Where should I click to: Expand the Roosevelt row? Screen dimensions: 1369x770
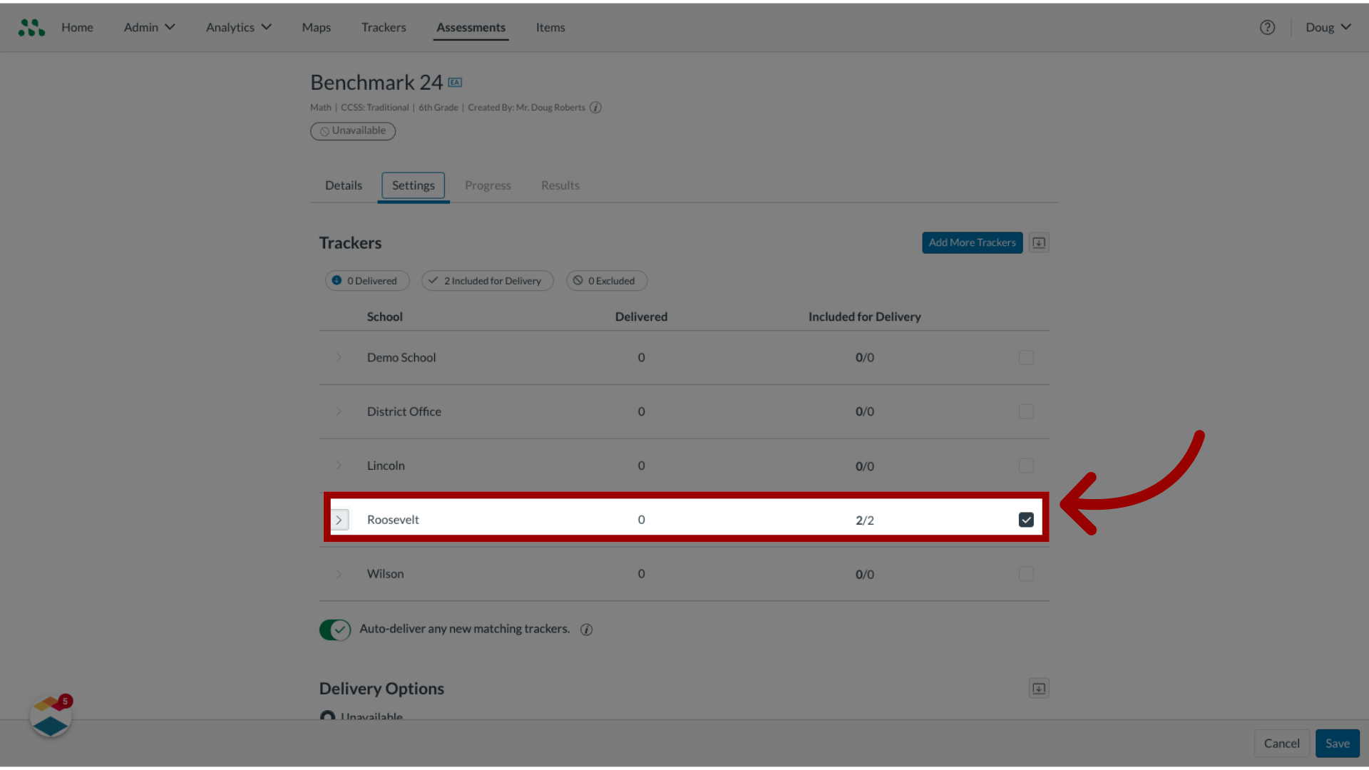(x=339, y=520)
